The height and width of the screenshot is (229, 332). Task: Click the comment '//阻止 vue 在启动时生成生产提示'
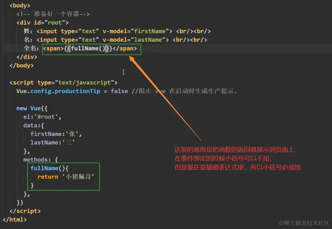pos(184,91)
